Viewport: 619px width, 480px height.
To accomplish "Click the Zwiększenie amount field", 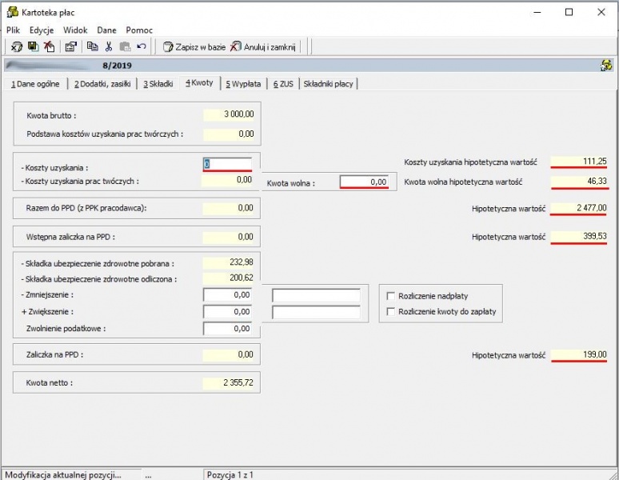I will (227, 312).
